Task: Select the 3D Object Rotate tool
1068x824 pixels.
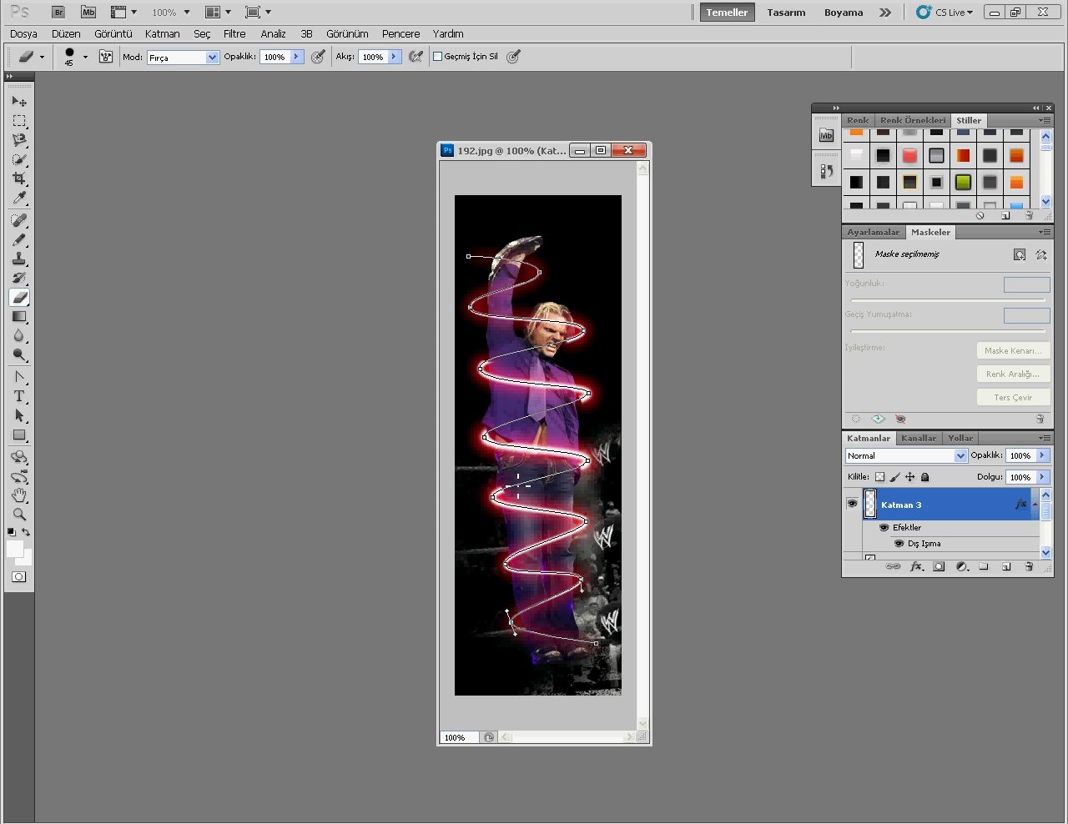Action: click(x=19, y=457)
